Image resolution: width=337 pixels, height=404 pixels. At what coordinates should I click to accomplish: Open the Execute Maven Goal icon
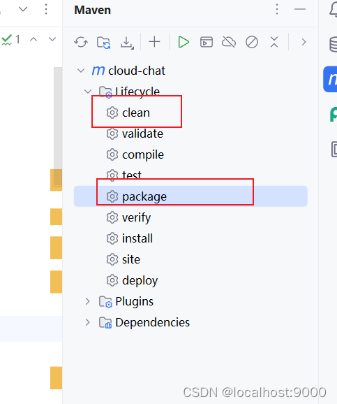pos(207,42)
